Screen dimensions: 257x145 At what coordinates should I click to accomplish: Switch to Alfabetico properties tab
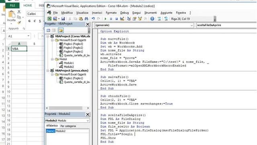pos(52,126)
